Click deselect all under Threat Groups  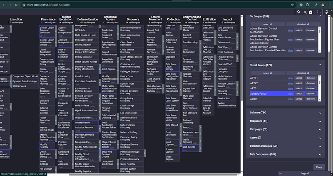(303, 73)
